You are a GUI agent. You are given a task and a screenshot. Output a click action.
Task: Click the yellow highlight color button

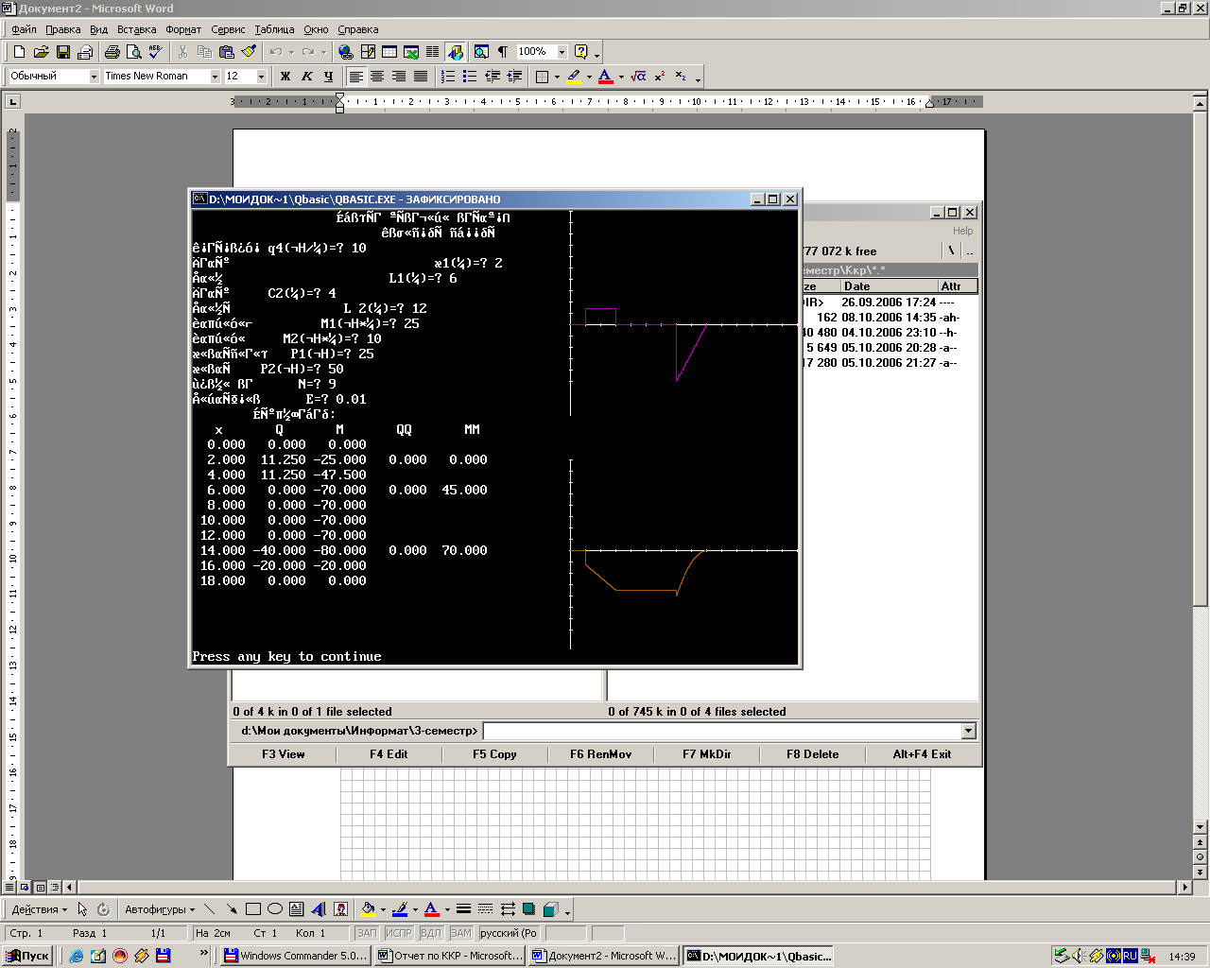[x=574, y=77]
